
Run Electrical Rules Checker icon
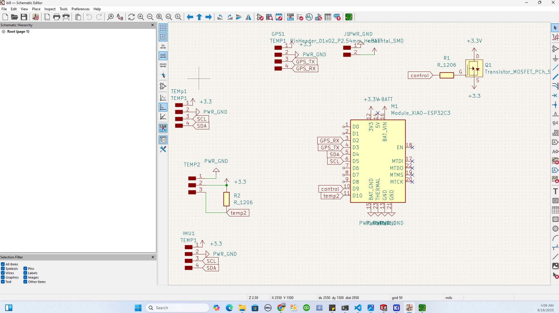pos(300,17)
